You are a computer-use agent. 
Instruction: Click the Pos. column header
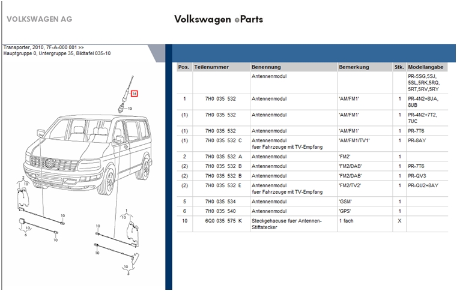coord(184,67)
